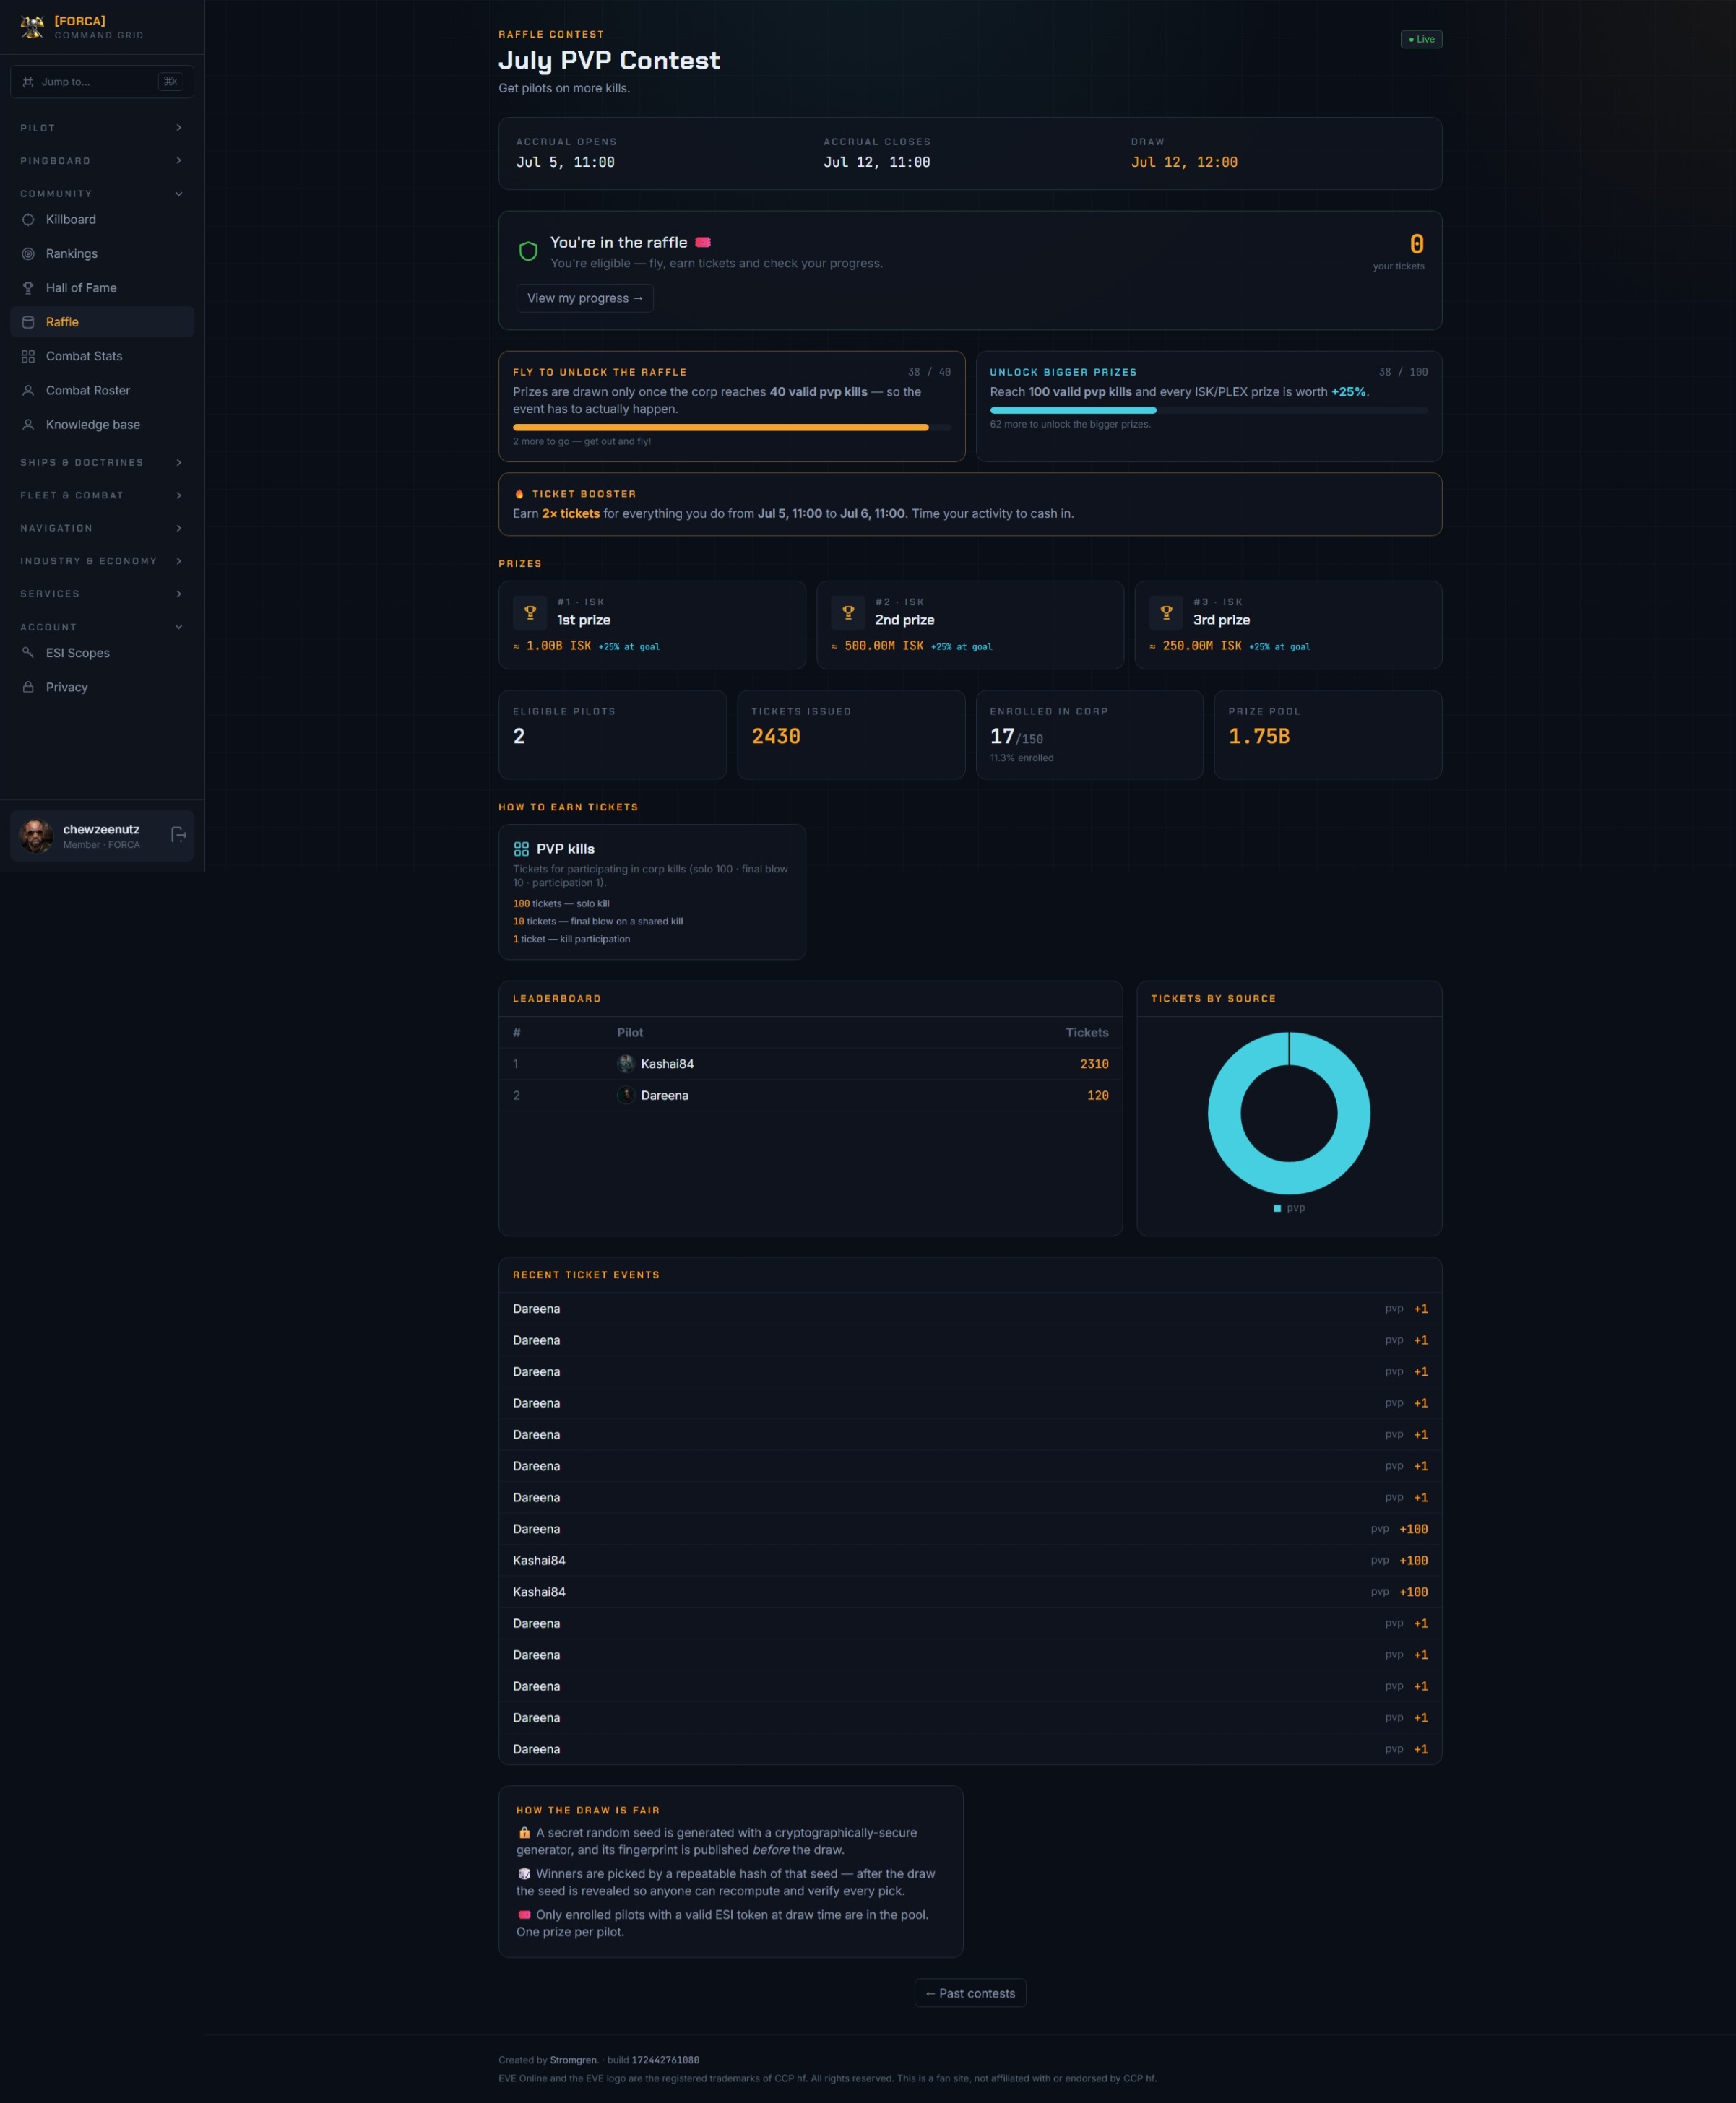Click the Kashai84 leaderboard name
This screenshot has width=1736, height=2103.
click(667, 1064)
